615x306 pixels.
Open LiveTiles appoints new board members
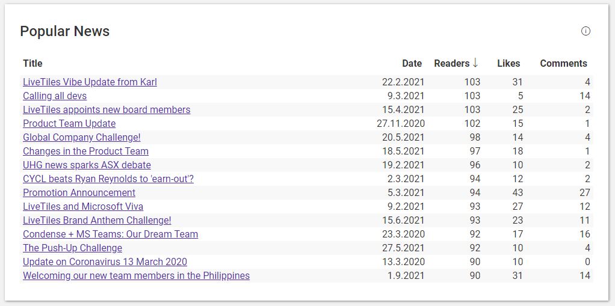(107, 109)
